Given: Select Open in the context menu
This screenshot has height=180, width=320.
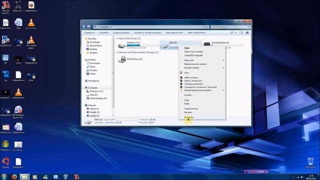Looking at the screenshot, I should (x=186, y=48).
